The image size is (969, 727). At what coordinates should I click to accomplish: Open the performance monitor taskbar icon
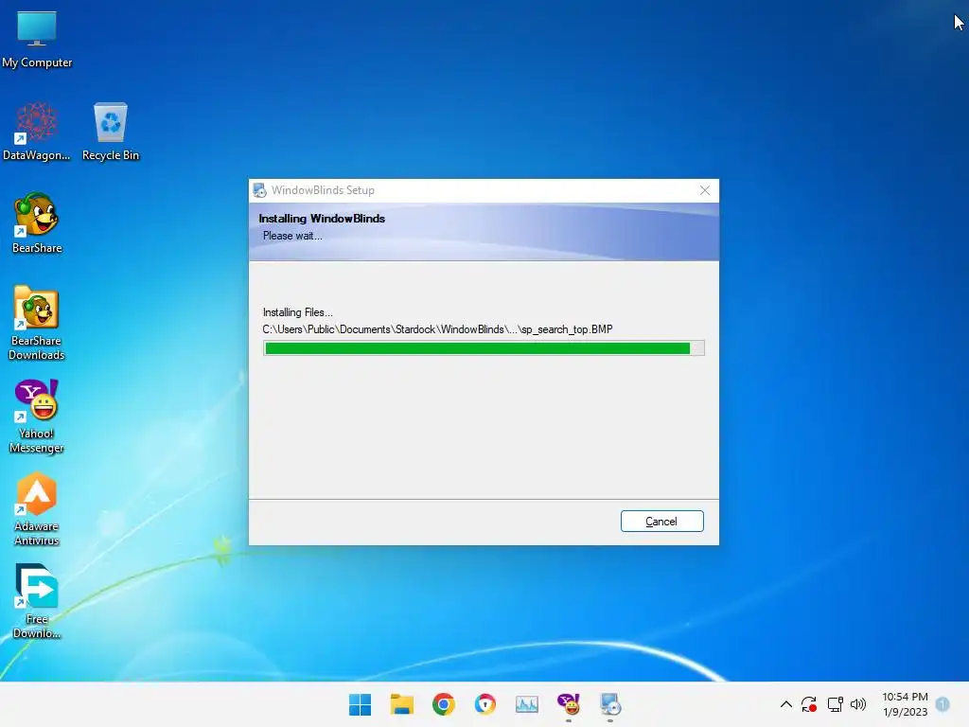click(526, 704)
